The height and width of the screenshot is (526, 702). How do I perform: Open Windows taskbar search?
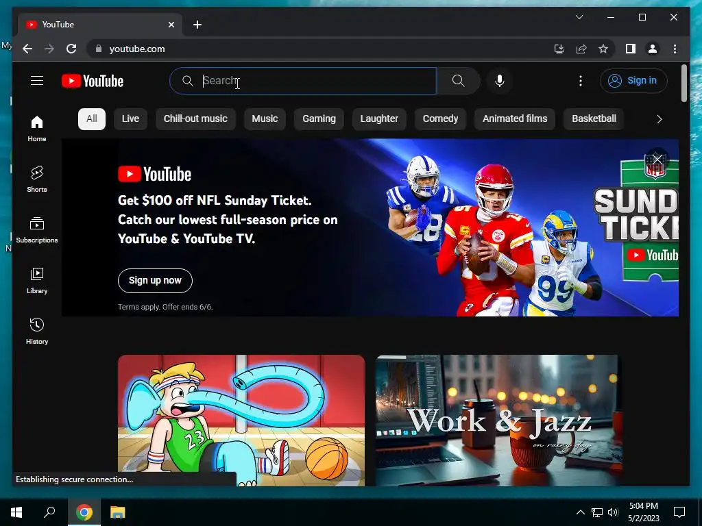coord(49,512)
